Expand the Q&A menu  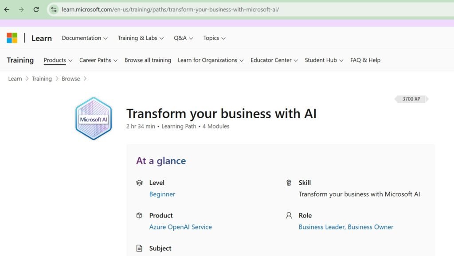(x=183, y=38)
